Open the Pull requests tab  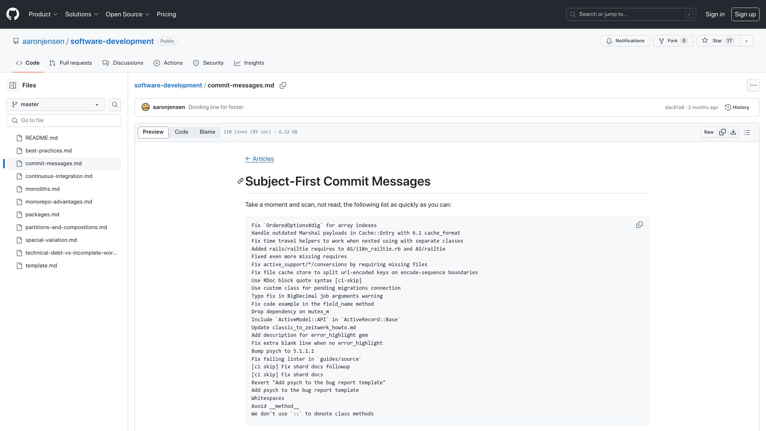71,63
